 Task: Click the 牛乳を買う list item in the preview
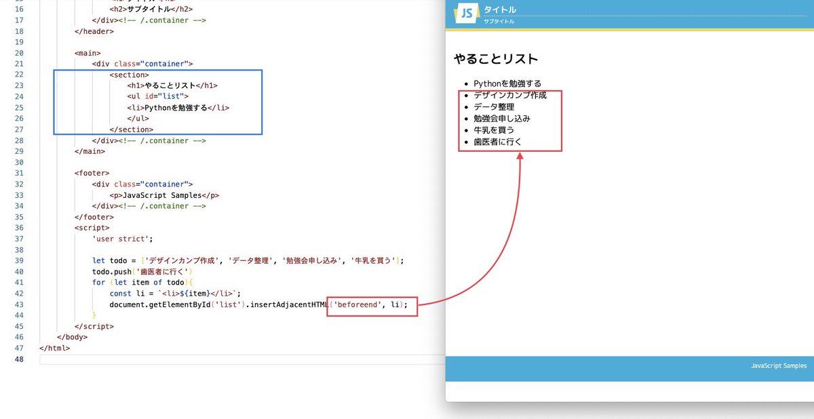tap(494, 129)
